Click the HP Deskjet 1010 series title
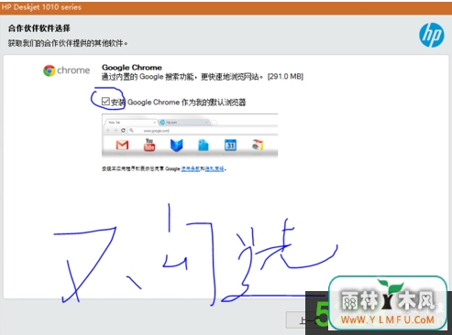This screenshot has height=335, width=452. click(x=41, y=7)
